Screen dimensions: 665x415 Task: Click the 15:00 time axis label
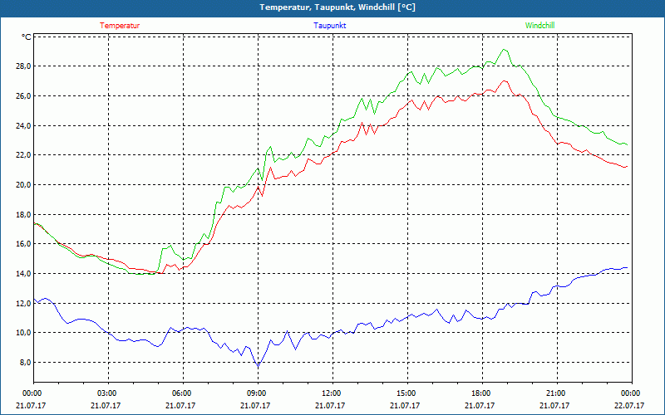(x=407, y=393)
